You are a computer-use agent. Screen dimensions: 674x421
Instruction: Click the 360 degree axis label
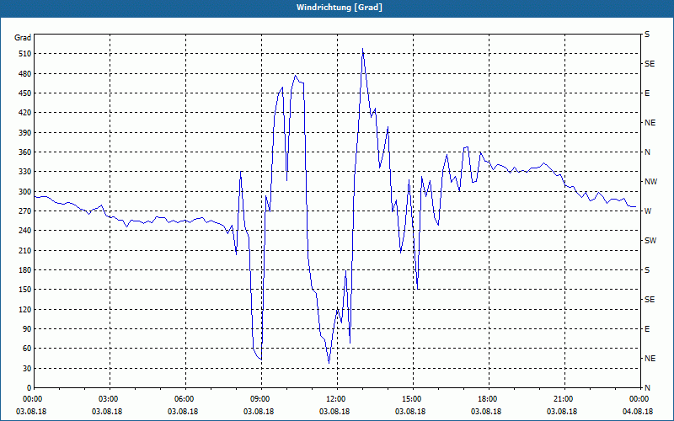coord(25,152)
